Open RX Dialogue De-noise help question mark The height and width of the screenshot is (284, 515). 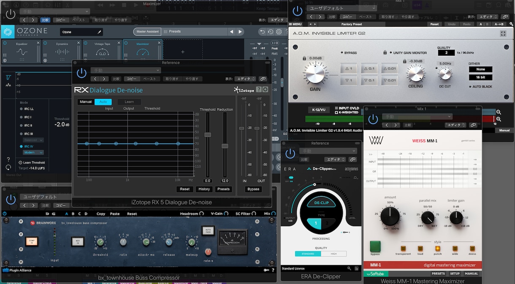[259, 89]
